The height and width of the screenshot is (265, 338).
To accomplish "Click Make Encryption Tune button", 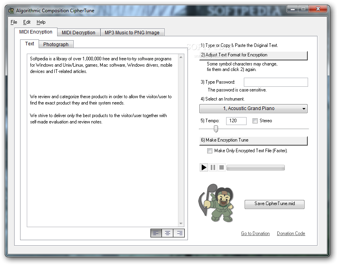I will pos(253,140).
